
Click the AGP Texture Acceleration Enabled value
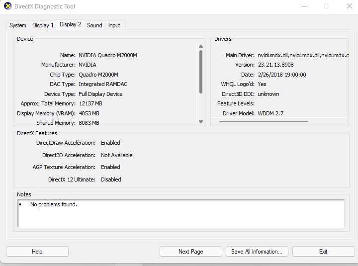pos(110,167)
